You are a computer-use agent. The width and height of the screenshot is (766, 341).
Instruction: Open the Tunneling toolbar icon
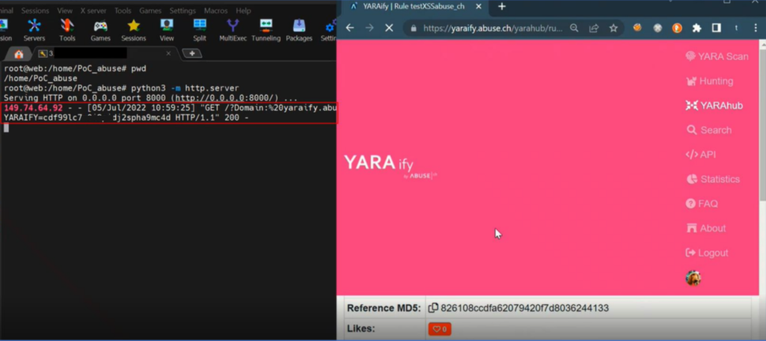(266, 31)
